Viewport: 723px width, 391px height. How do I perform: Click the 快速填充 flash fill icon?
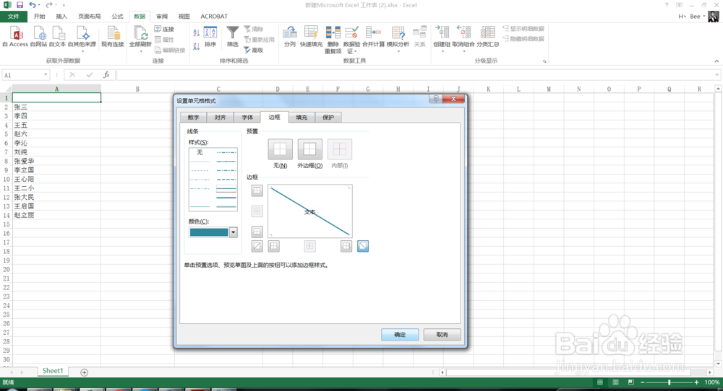pos(311,36)
